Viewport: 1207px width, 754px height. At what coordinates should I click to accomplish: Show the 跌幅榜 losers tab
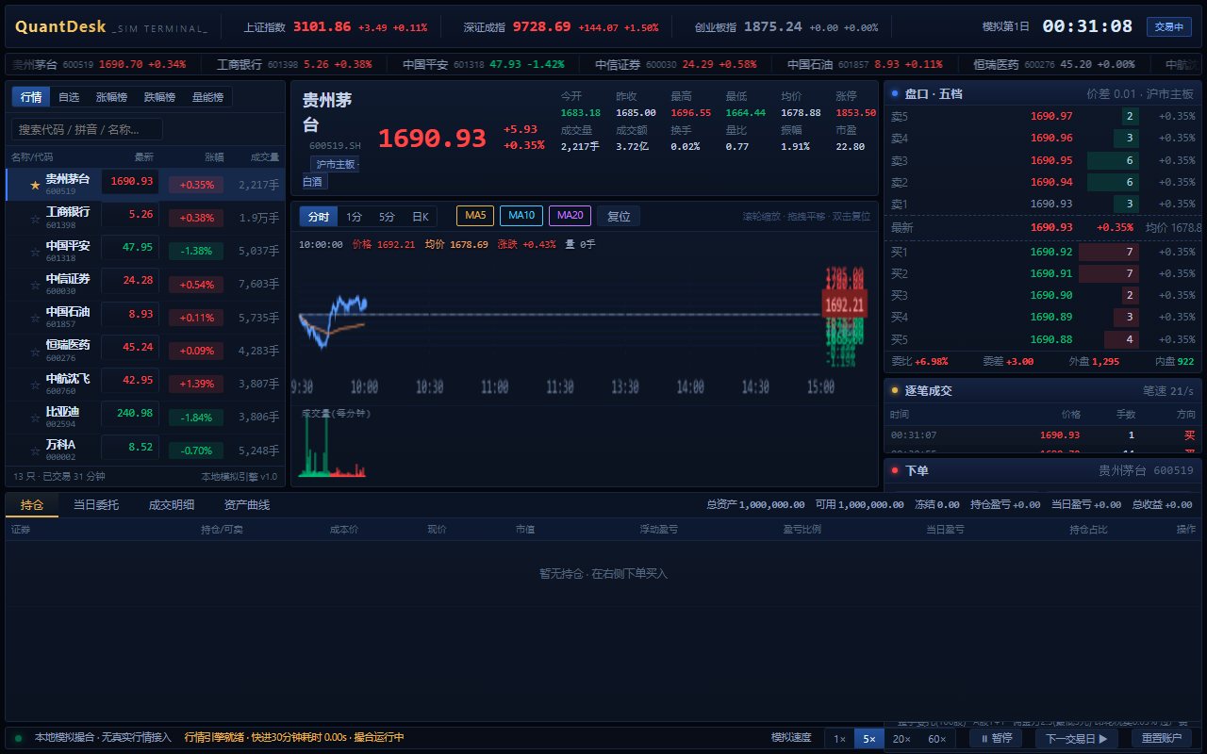(159, 97)
